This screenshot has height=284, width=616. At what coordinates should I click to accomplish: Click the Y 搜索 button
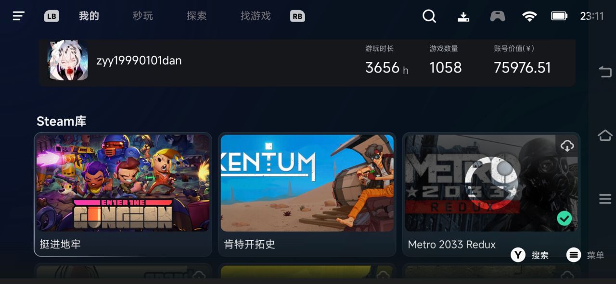(530, 255)
